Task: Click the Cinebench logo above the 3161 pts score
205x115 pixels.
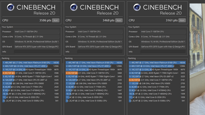Action: tap(137, 7)
